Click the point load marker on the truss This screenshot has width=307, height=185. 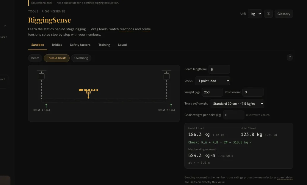pyautogui.click(x=88, y=92)
